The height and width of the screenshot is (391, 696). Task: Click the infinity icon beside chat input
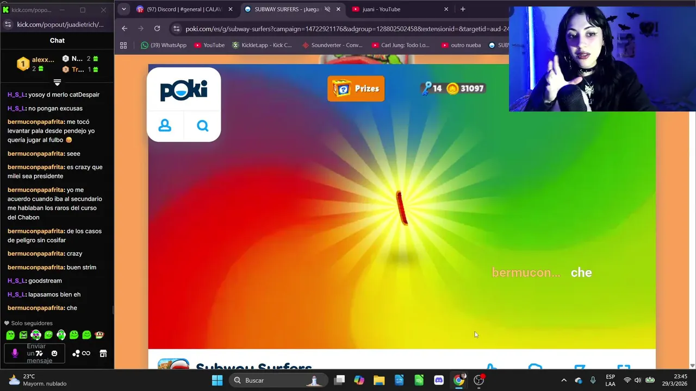click(86, 354)
